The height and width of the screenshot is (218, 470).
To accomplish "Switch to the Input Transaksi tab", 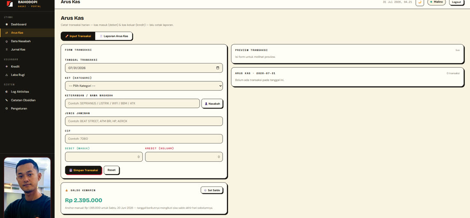I will coord(78,36).
